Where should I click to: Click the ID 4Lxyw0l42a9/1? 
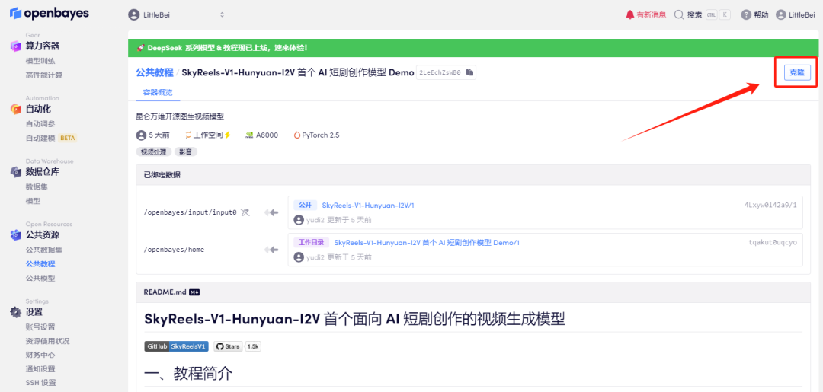770,205
